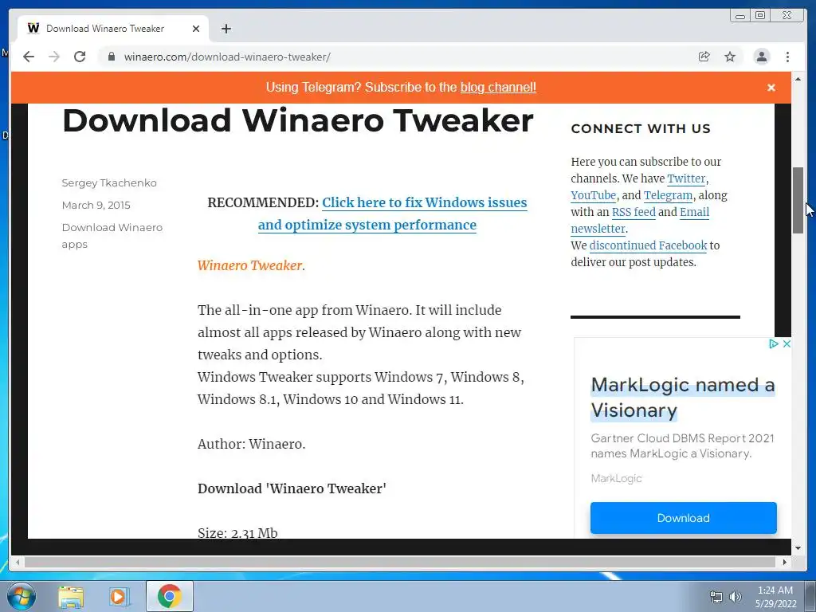Open the share this page icon
This screenshot has height=612, width=816.
[x=704, y=57]
